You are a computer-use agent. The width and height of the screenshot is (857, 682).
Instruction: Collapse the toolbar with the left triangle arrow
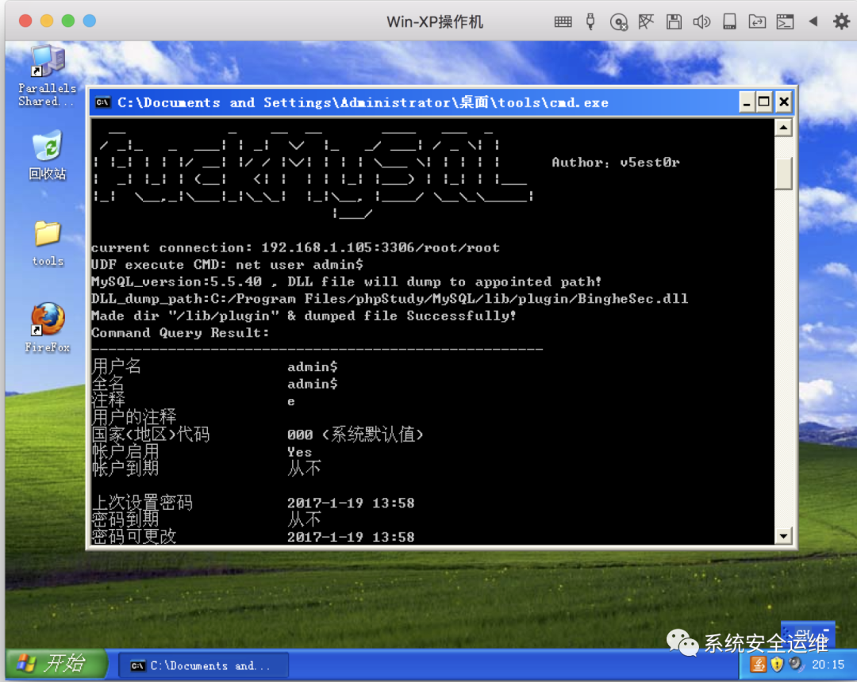(x=813, y=21)
